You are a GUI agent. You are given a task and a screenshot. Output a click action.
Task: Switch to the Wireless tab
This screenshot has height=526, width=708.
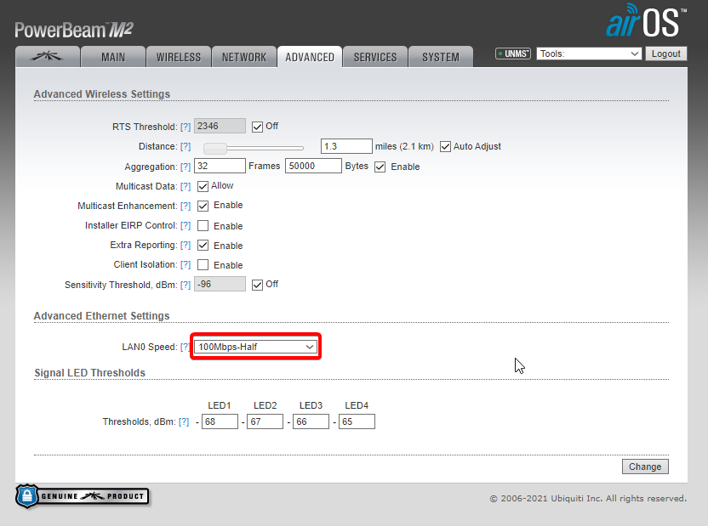click(179, 57)
